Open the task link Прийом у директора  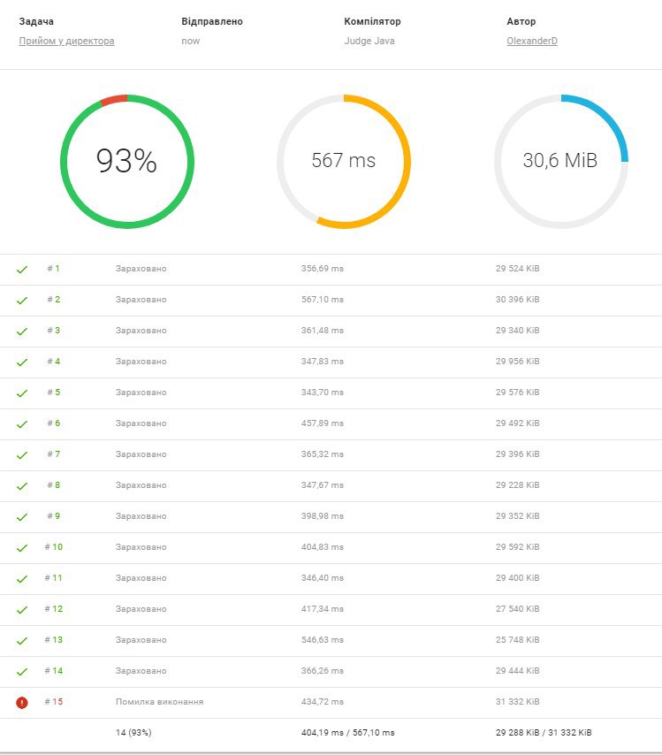click(x=66, y=42)
